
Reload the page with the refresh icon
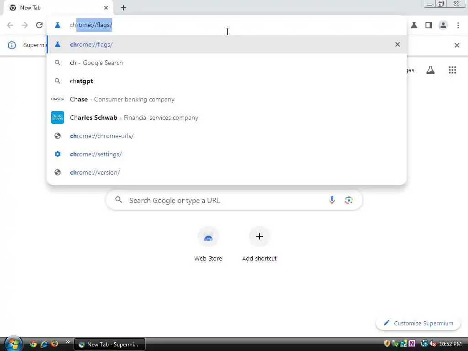pos(39,25)
